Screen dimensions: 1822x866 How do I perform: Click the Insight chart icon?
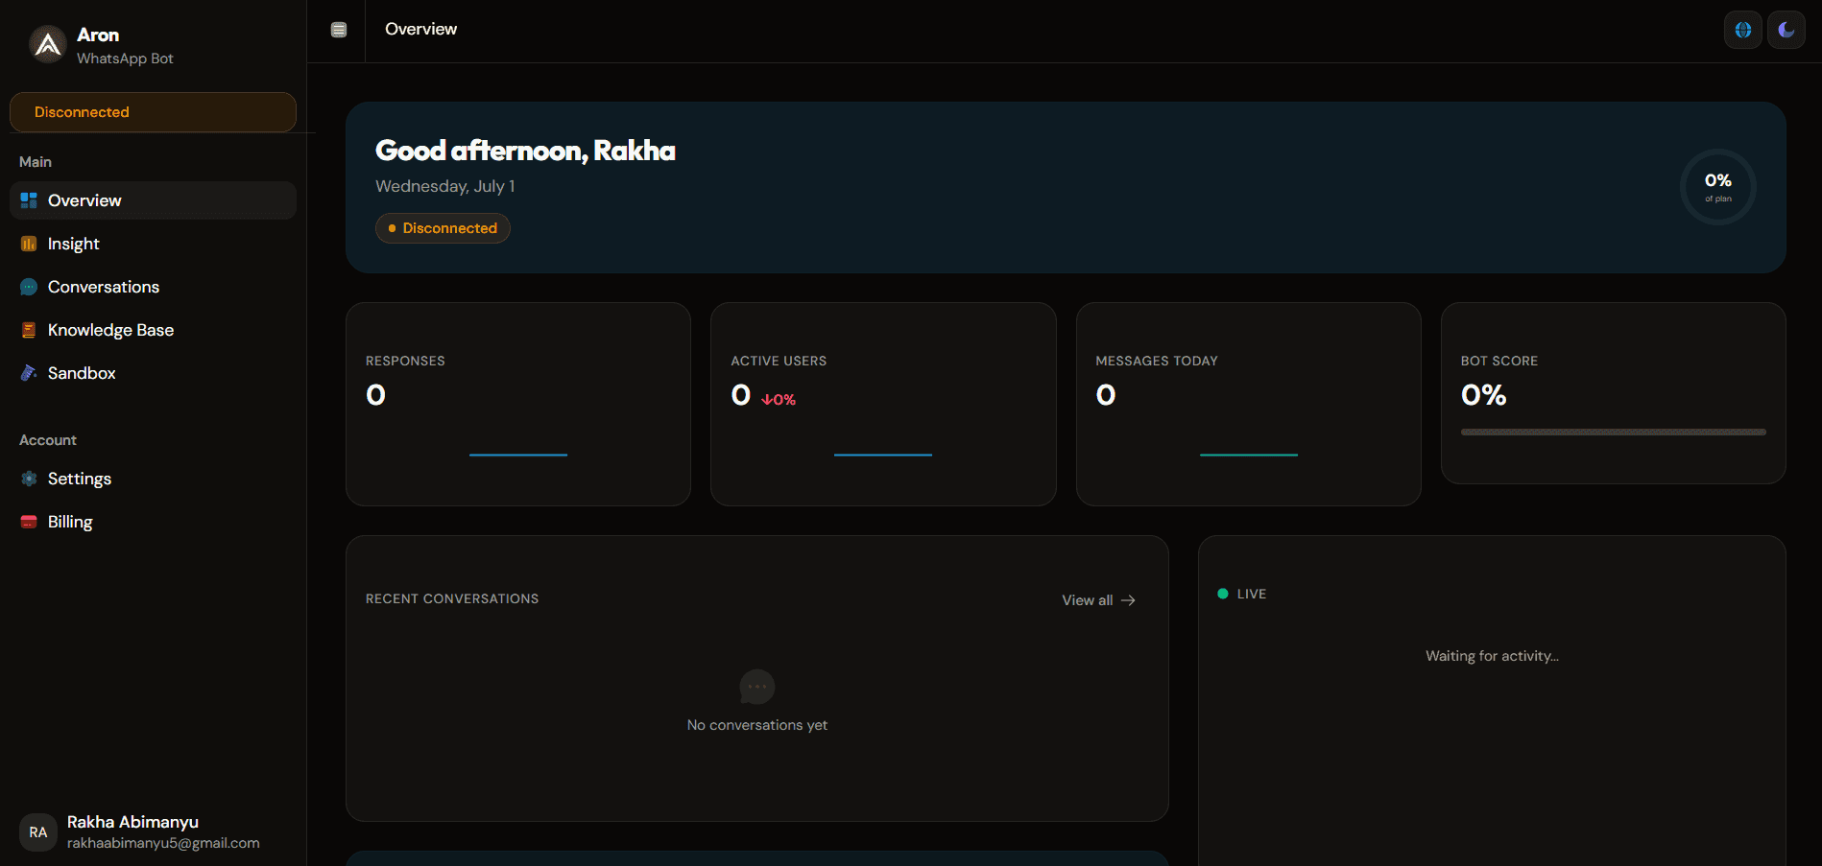(29, 244)
